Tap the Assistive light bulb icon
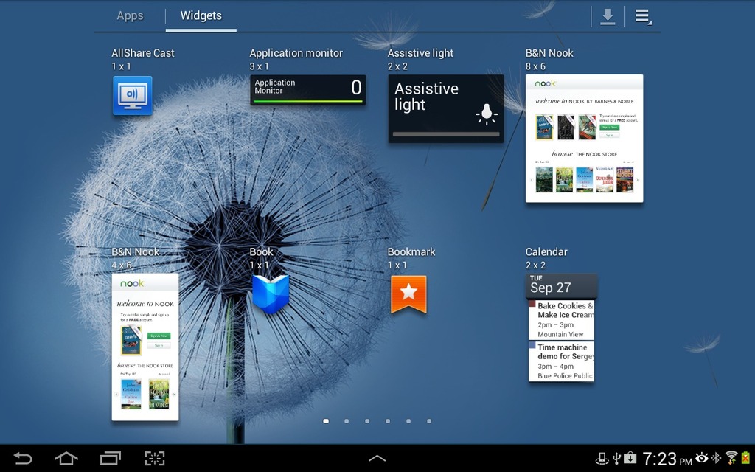The height and width of the screenshot is (472, 755). pyautogui.click(x=487, y=114)
